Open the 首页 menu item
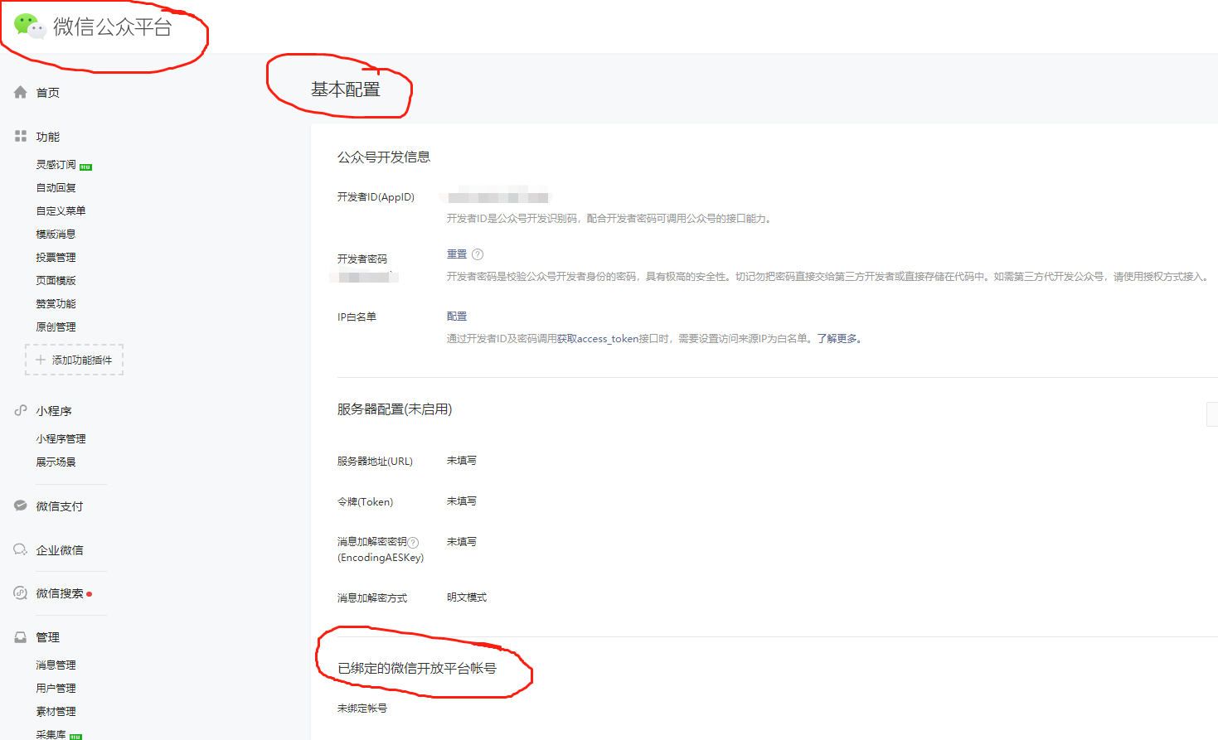The width and height of the screenshot is (1218, 740). coord(48,93)
